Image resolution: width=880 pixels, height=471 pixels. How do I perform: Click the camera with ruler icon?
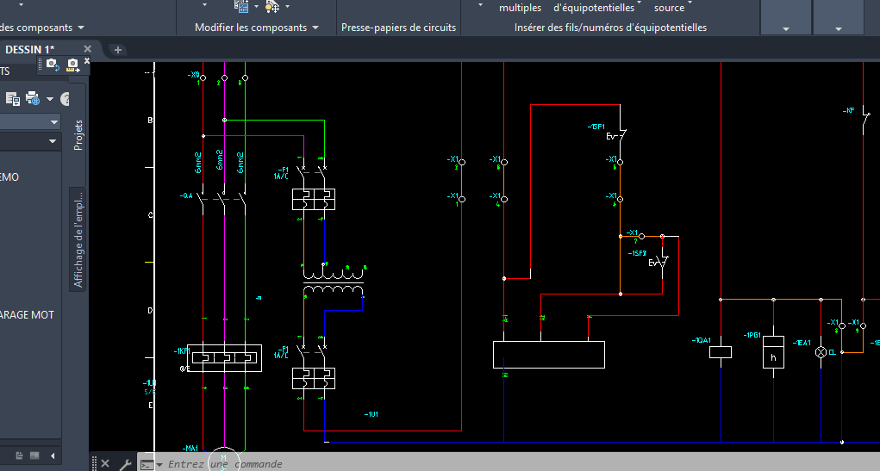[72, 65]
